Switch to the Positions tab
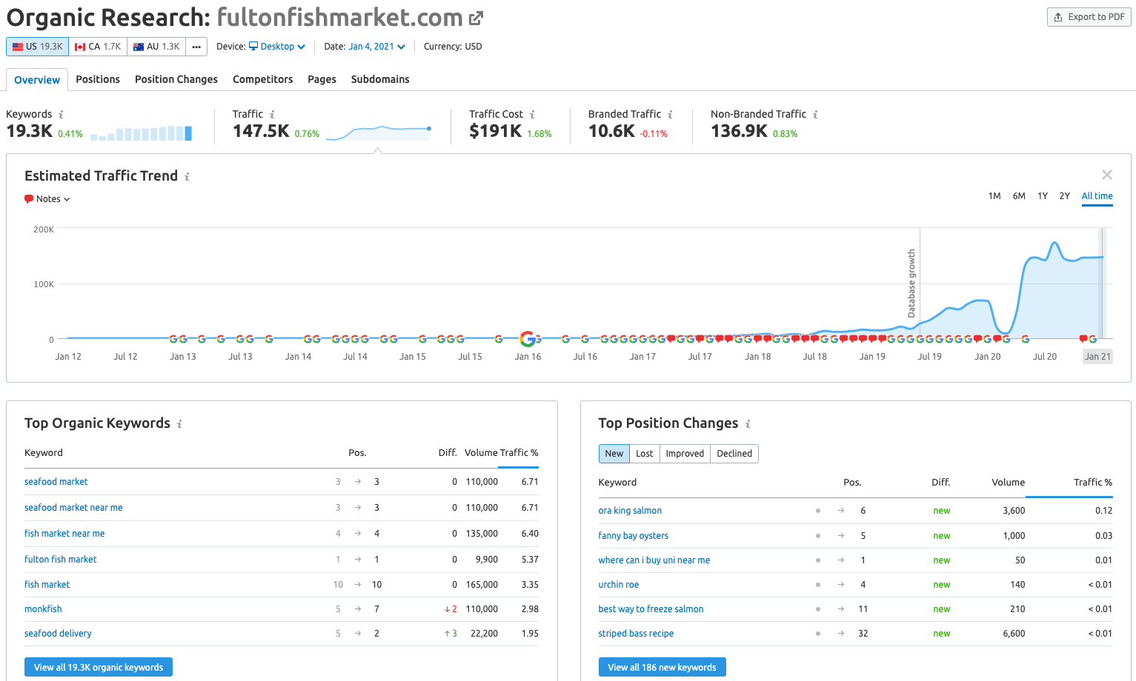 (x=98, y=79)
